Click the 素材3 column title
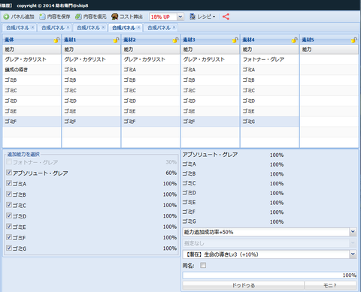The height and width of the screenshot is (292, 361). pyautogui.click(x=189, y=40)
